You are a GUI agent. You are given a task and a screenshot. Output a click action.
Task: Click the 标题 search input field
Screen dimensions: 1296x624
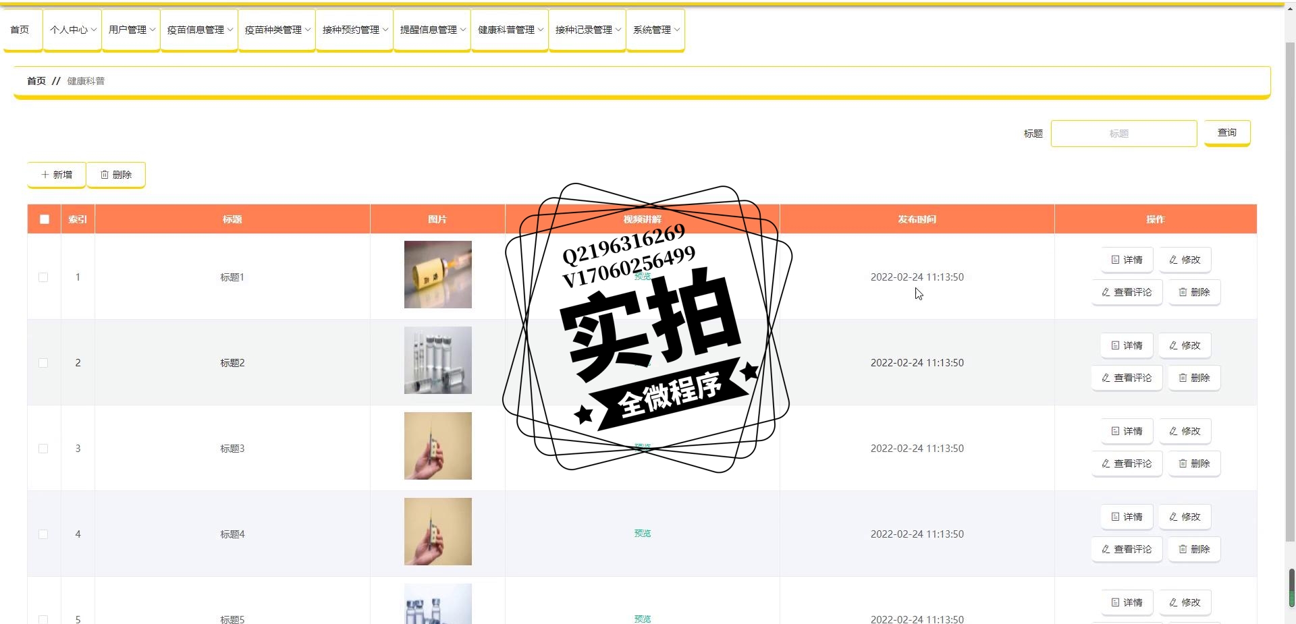tap(1124, 134)
